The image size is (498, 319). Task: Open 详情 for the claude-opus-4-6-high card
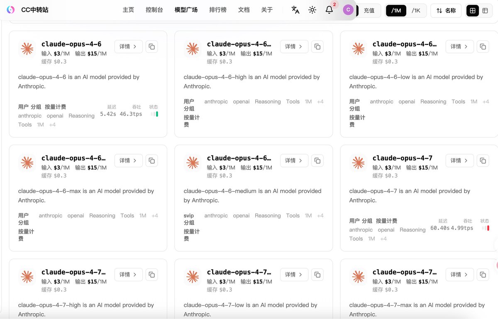tap(294, 46)
